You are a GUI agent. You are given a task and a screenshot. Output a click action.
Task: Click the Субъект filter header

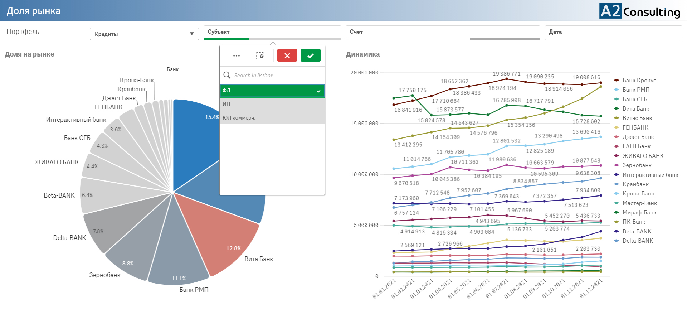[272, 32]
